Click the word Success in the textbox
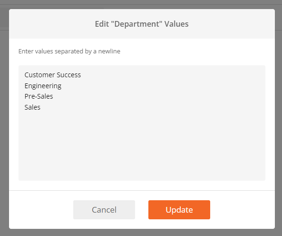 click(68, 75)
